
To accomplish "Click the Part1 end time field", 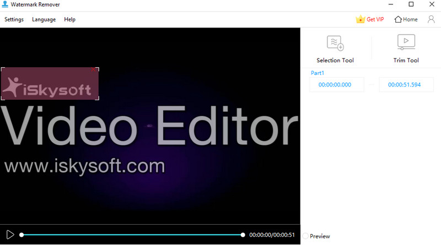I will [x=406, y=85].
